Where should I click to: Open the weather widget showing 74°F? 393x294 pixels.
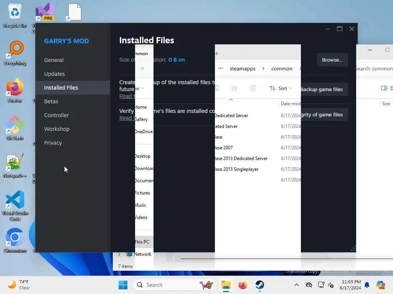(x=19, y=285)
